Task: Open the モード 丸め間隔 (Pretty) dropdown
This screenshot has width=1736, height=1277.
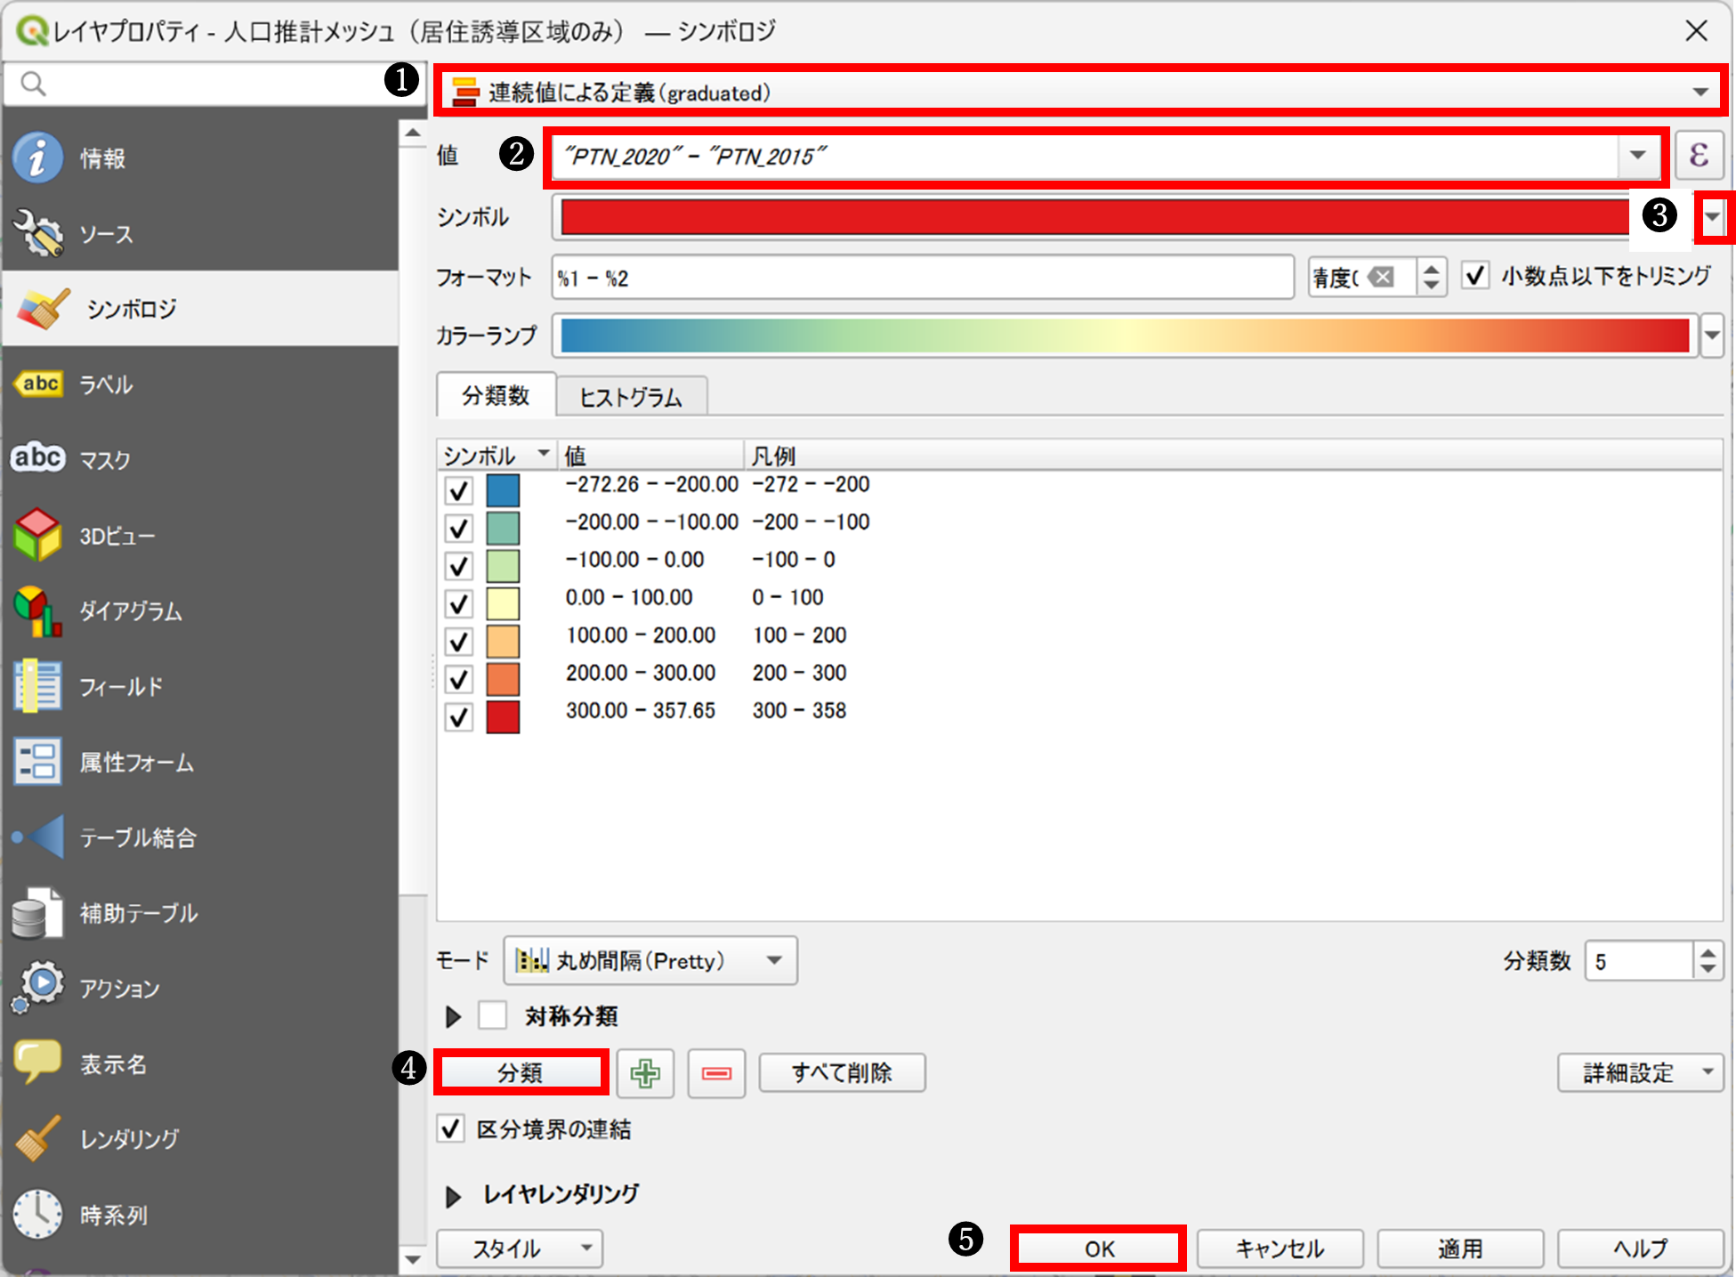Action: (650, 961)
